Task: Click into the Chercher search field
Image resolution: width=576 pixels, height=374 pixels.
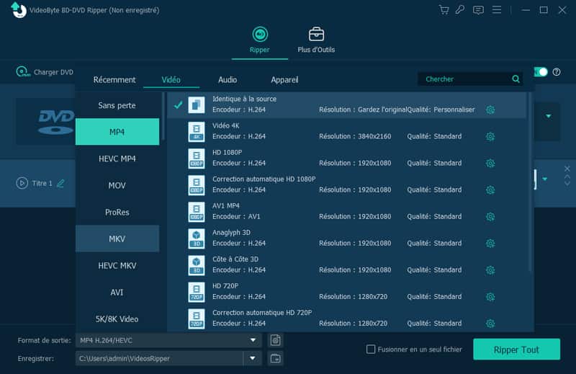Action: [464, 79]
